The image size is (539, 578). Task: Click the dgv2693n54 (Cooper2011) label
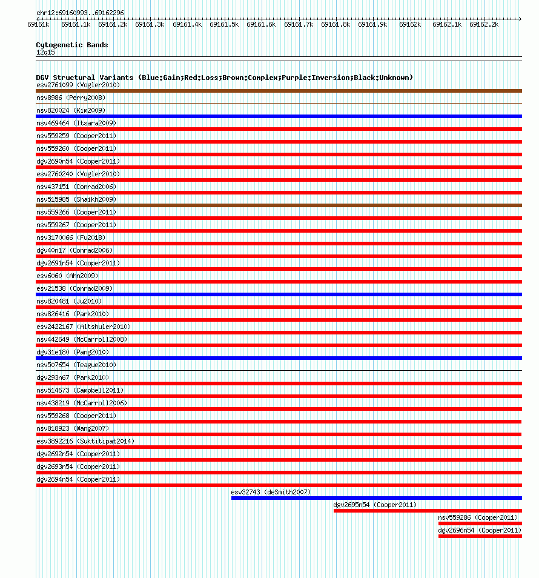click(78, 467)
